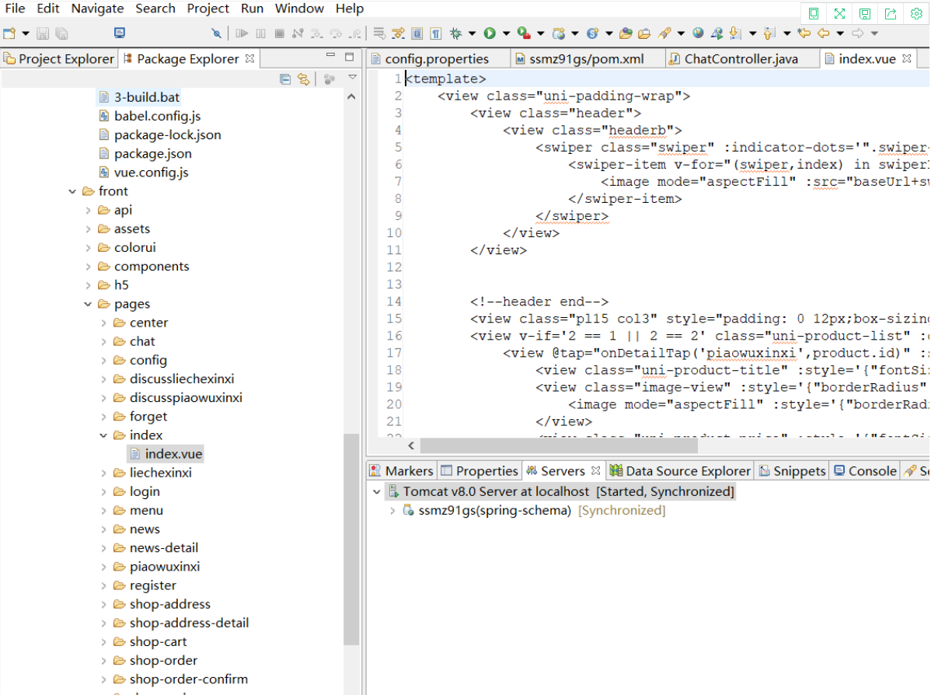Click the Open Task folder icon
This screenshot has width=931, height=695.
pos(644,33)
